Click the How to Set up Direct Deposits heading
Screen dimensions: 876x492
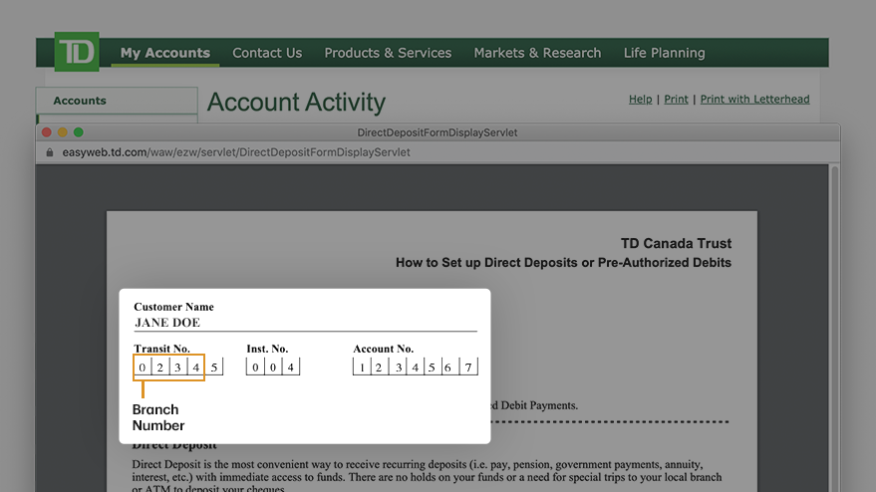563,263
